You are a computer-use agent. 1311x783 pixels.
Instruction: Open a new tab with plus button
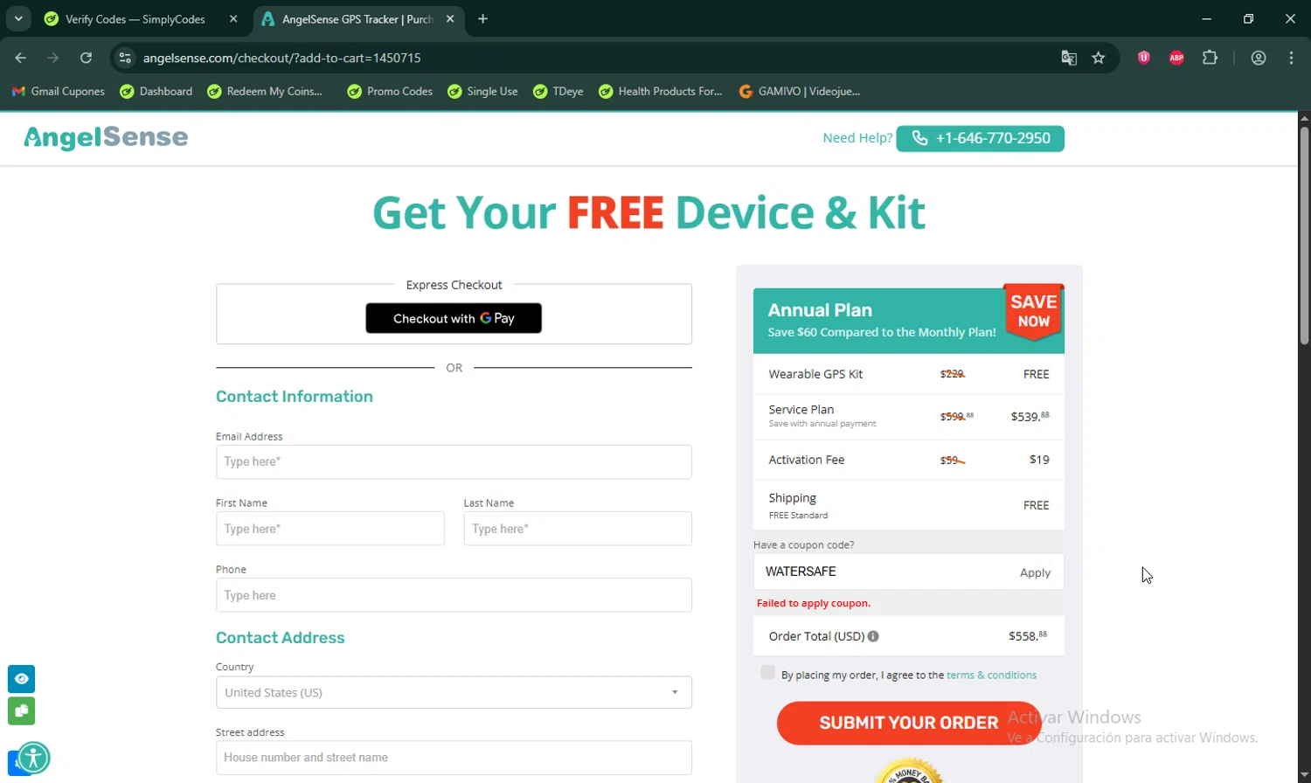point(482,18)
